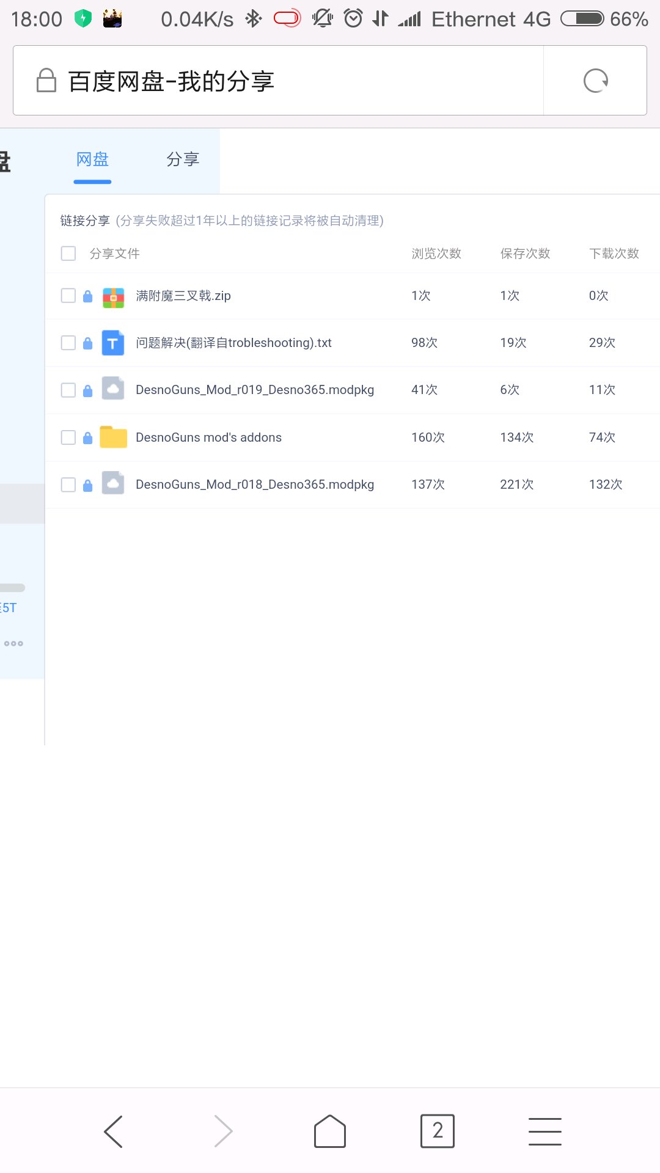The image size is (660, 1173).
Task: Click the lock icon beside DesnoGuns_Mod_r019
Action: [87, 390]
